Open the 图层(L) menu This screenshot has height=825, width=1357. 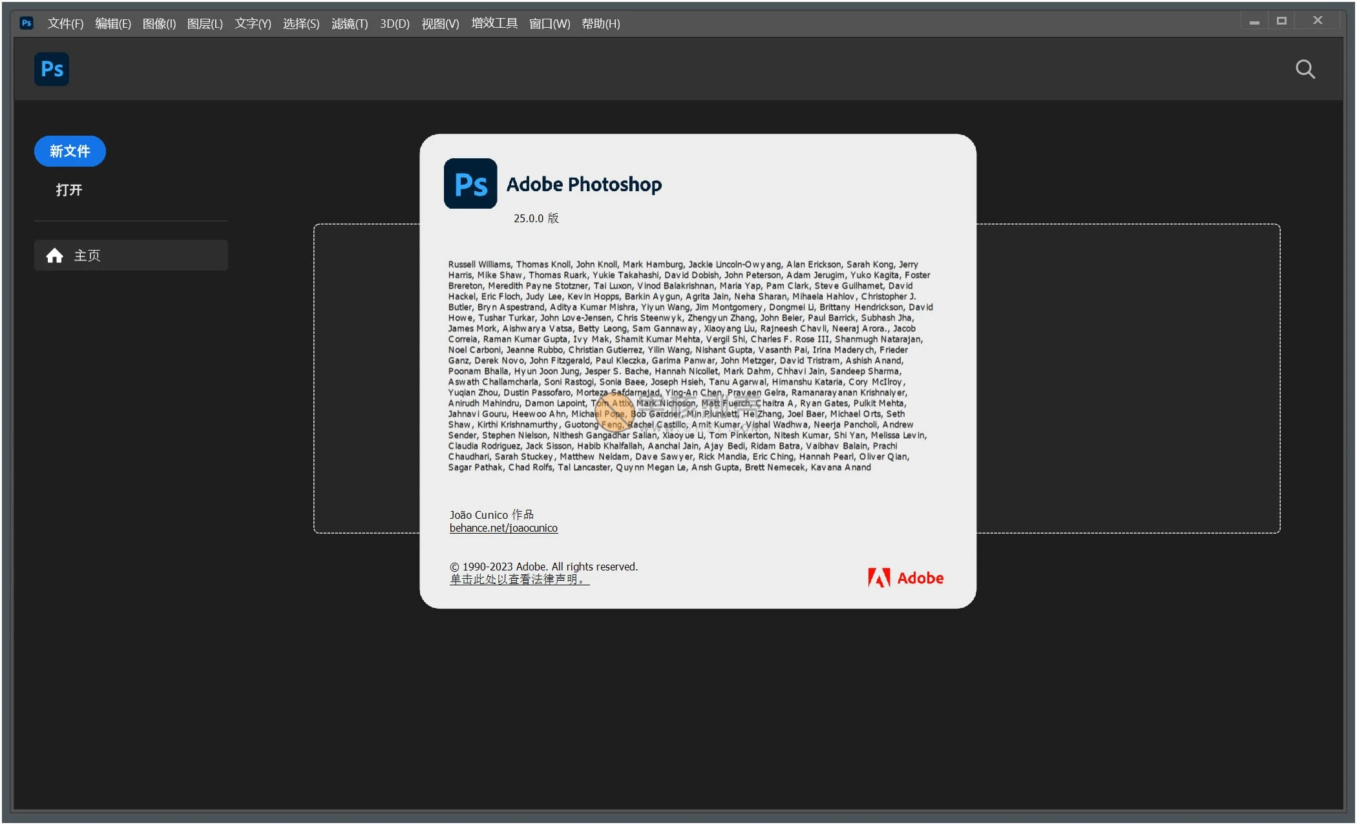click(x=204, y=23)
